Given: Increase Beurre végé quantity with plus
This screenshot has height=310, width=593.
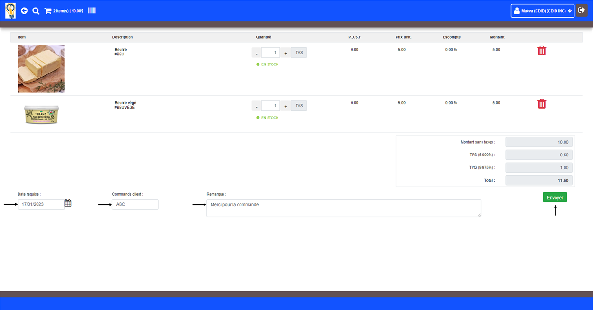Looking at the screenshot, I should [285, 106].
